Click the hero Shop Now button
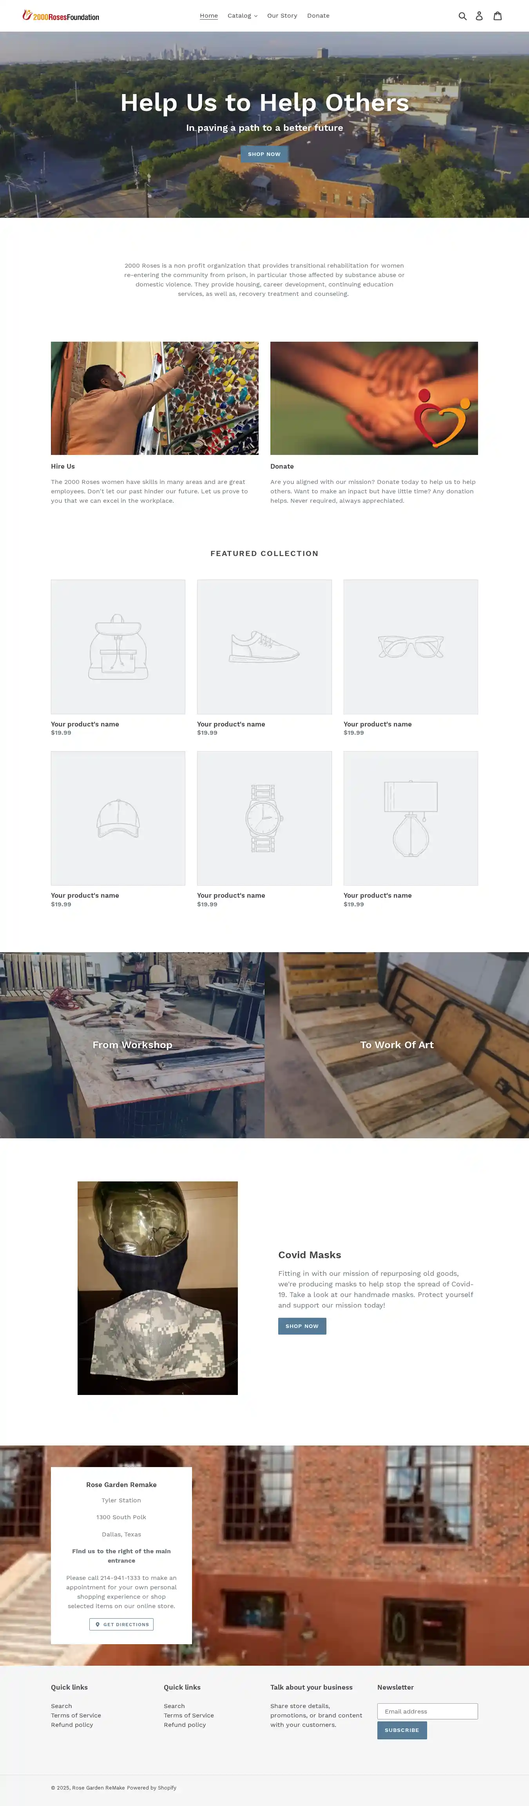The width and height of the screenshot is (529, 1806). (x=264, y=154)
